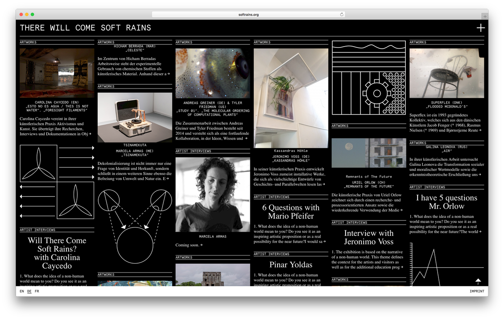This screenshot has height=319, width=504.
Task: Select the Hicham Berrada (MAR) Celeste heading
Action: [135, 48]
